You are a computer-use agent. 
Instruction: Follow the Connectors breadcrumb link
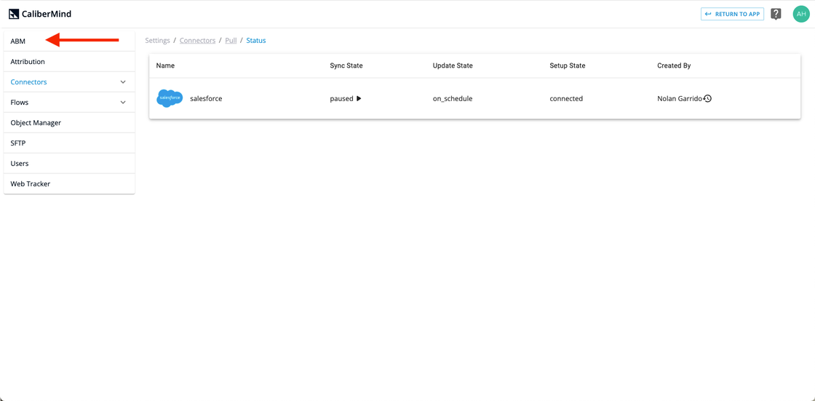click(x=197, y=41)
